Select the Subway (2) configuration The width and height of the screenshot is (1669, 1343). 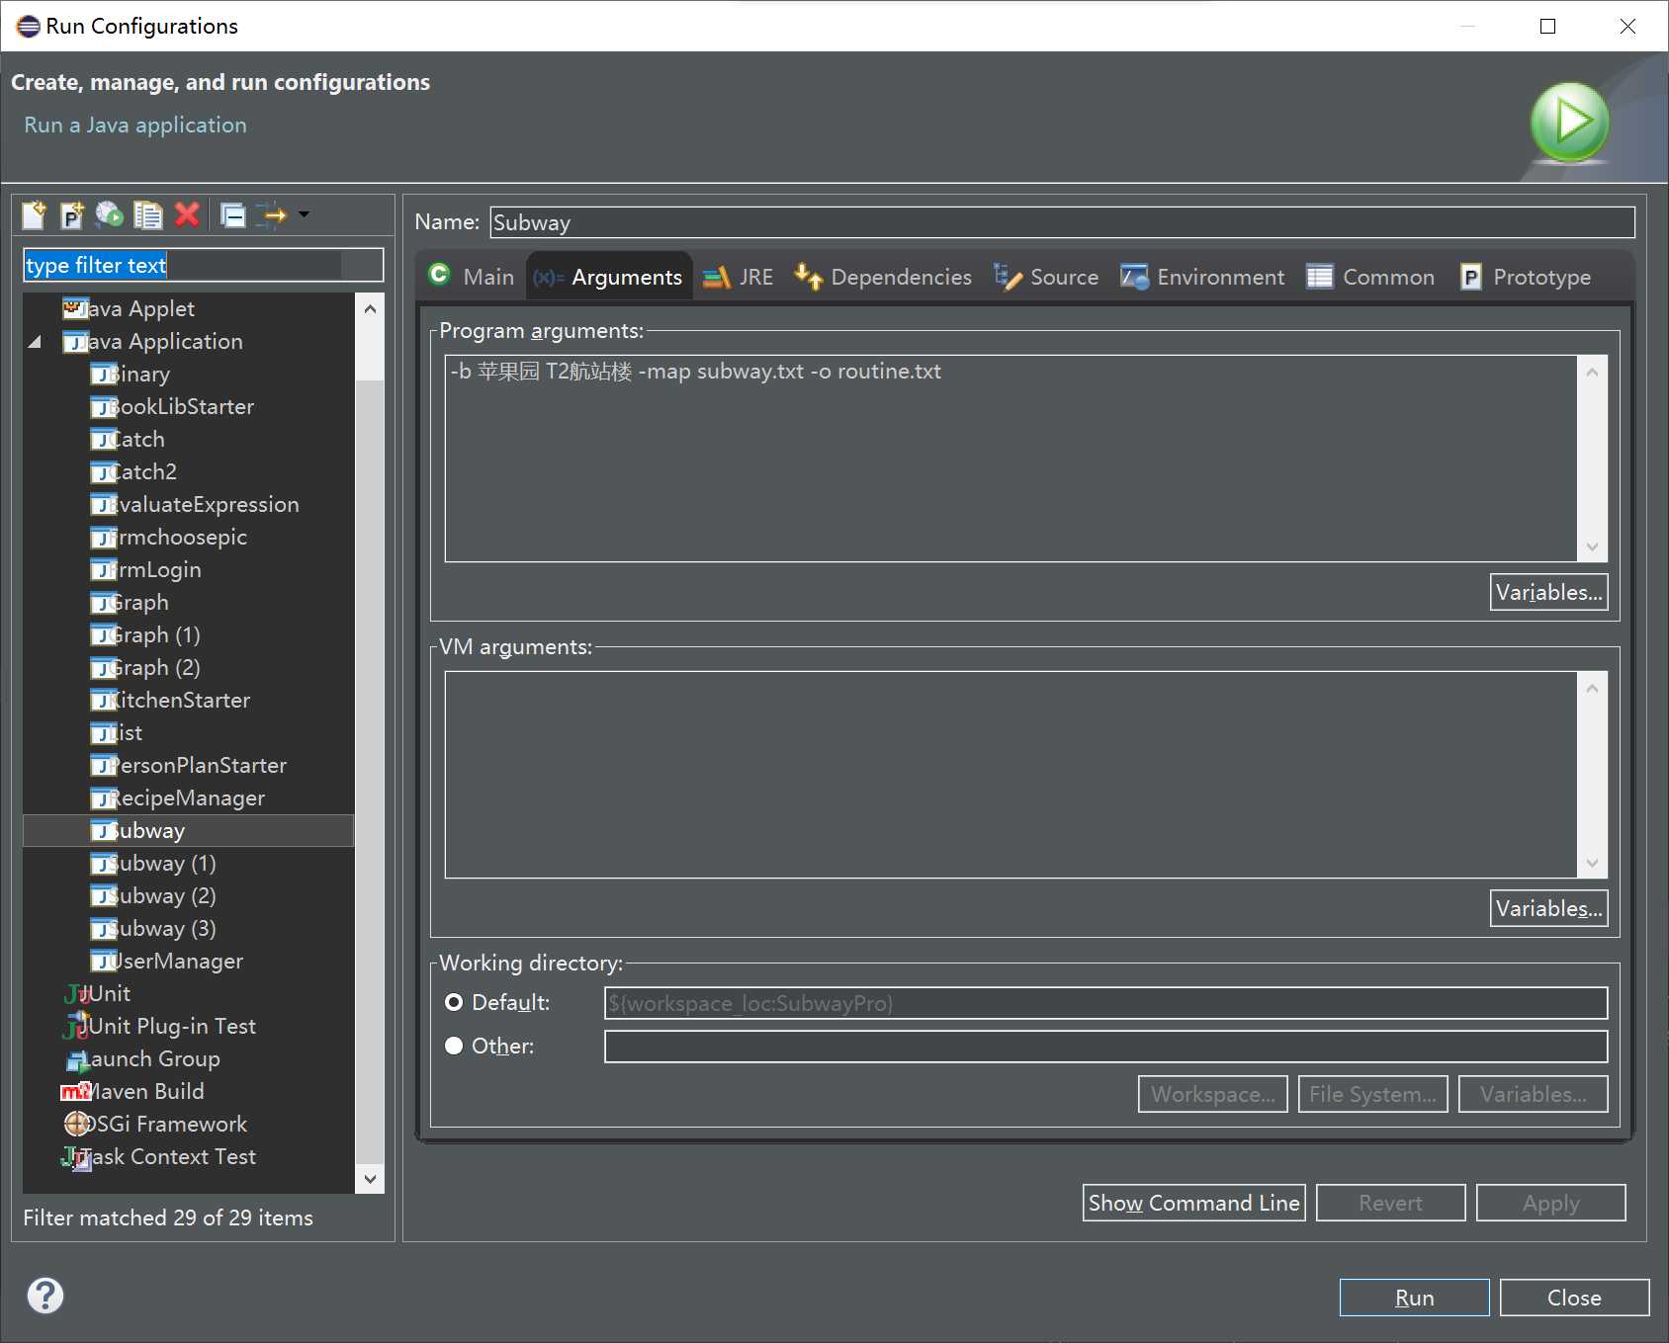[x=154, y=896]
